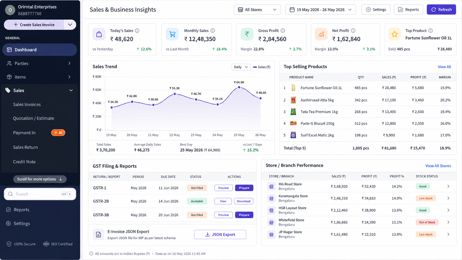Click the Settings button in the header
The image size is (462, 260).
tap(376, 10)
